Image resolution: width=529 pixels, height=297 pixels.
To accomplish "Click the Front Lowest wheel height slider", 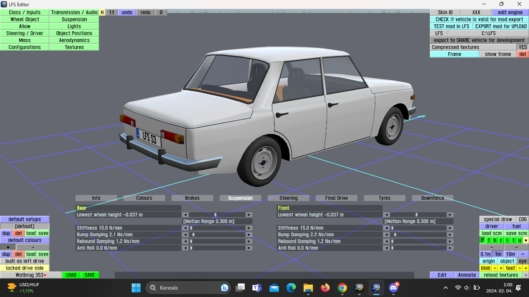I will click(418, 215).
